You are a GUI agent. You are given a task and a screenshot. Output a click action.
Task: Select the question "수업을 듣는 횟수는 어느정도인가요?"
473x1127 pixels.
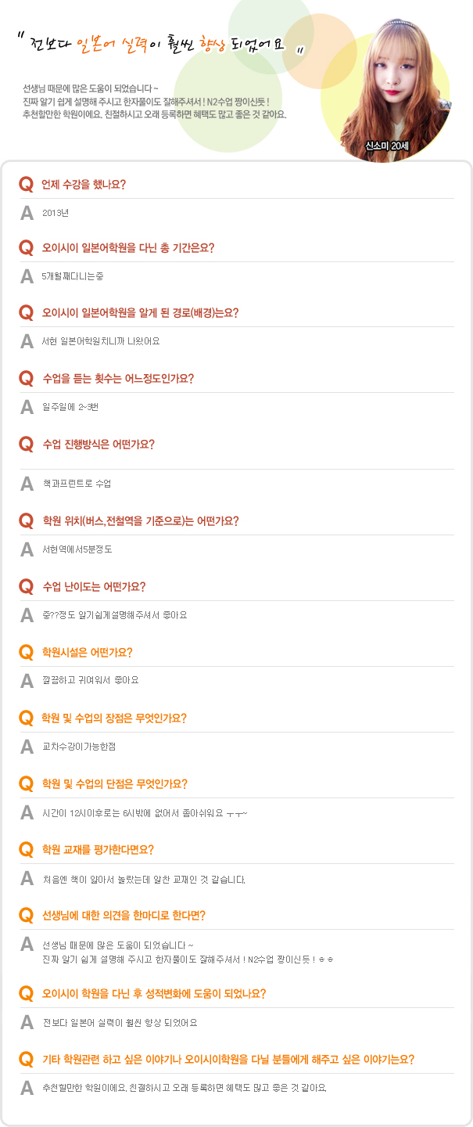(x=118, y=379)
